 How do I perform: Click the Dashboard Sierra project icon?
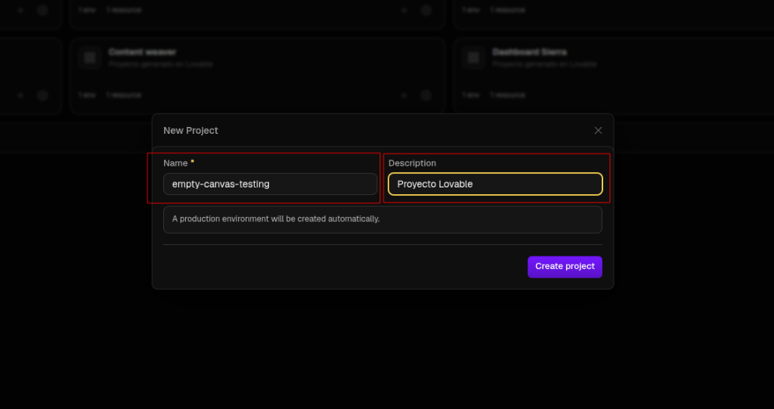tap(473, 57)
